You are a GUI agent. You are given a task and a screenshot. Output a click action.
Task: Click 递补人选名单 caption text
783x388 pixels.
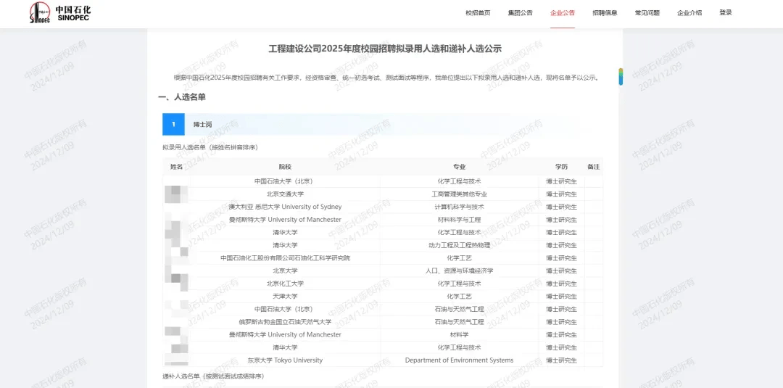[x=213, y=376]
